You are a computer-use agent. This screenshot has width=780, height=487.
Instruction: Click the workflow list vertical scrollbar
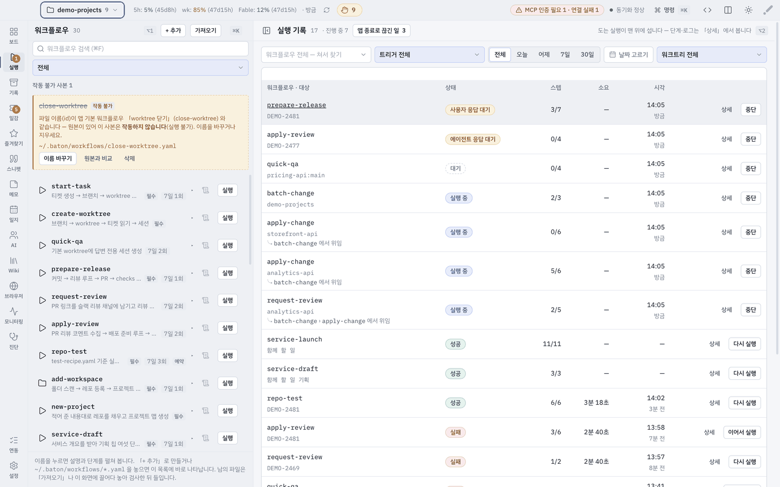click(x=250, y=220)
